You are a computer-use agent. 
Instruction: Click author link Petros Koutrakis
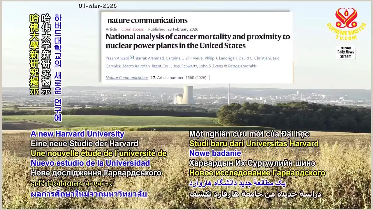pyautogui.click(x=242, y=66)
